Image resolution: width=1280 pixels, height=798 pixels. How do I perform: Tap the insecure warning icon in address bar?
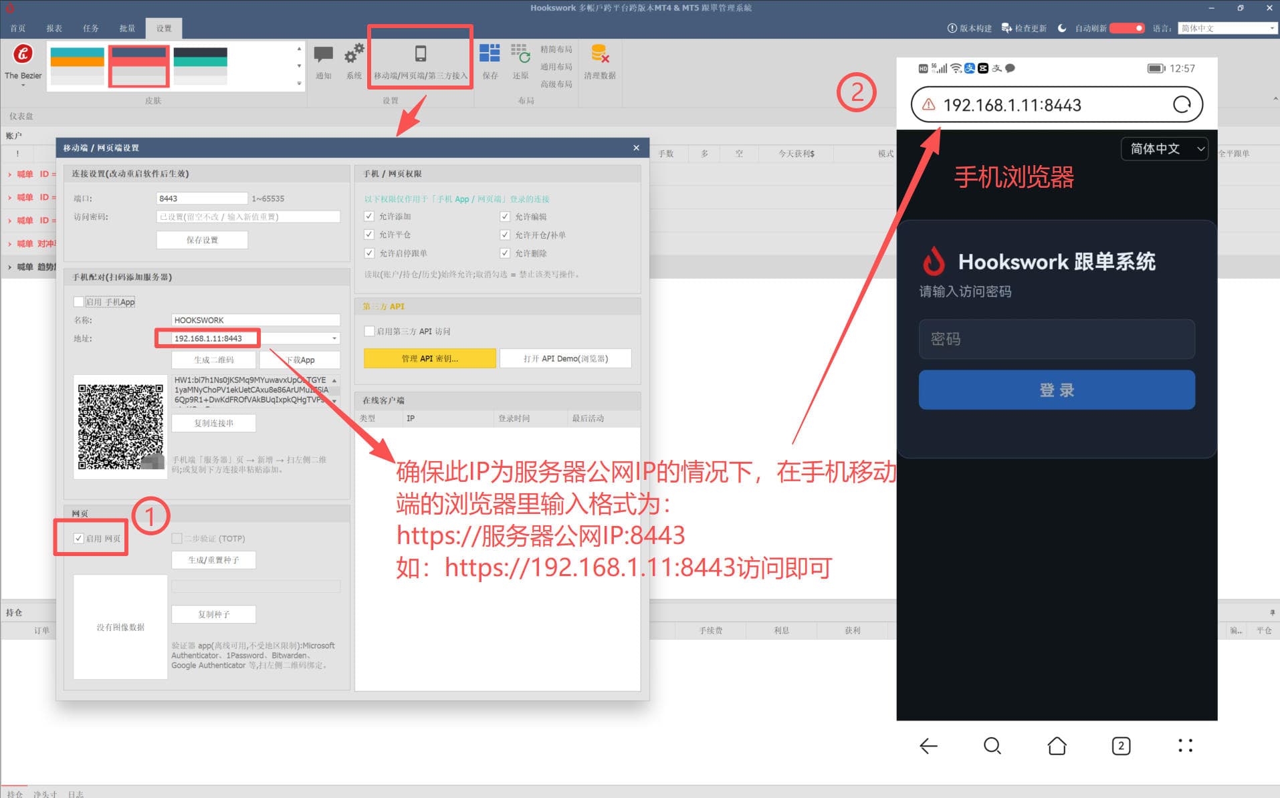point(928,105)
